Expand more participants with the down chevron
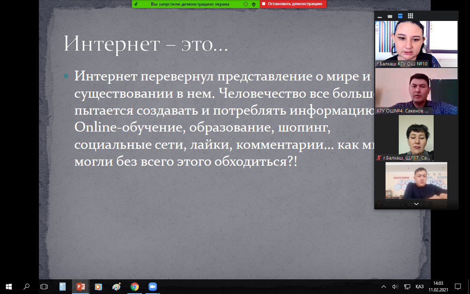The width and height of the screenshot is (470, 294). pyautogui.click(x=416, y=204)
